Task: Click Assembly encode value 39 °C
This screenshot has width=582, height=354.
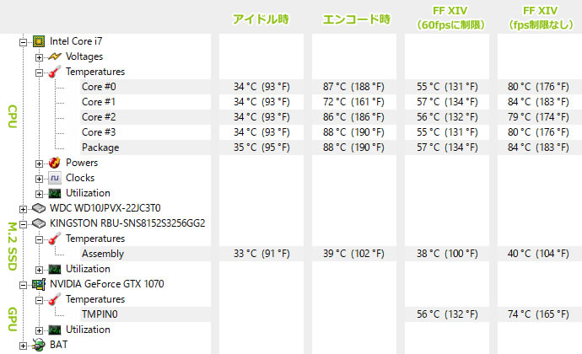Action: click(353, 254)
